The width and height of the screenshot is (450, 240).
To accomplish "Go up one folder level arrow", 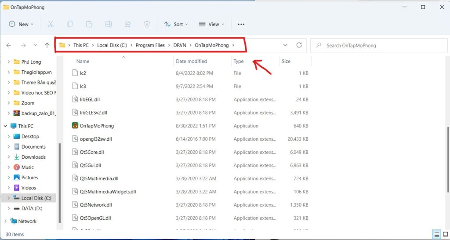I will click(47, 45).
